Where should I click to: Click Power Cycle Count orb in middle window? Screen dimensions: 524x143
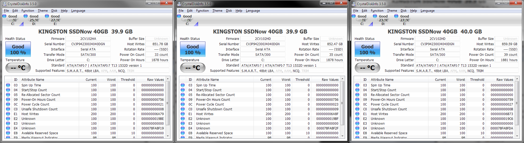tap(183, 104)
